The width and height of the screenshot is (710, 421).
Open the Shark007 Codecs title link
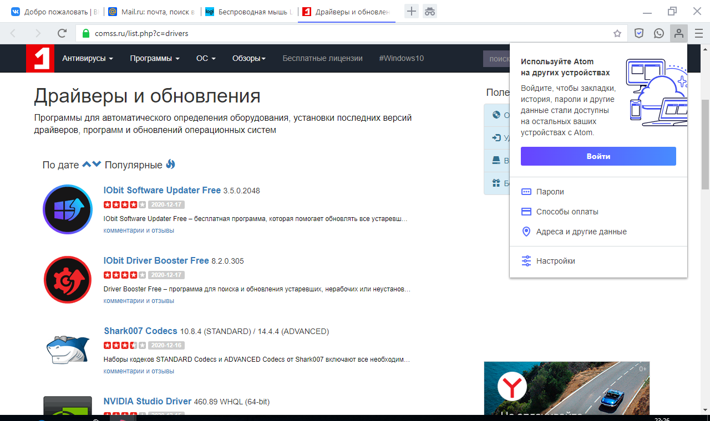click(x=140, y=331)
